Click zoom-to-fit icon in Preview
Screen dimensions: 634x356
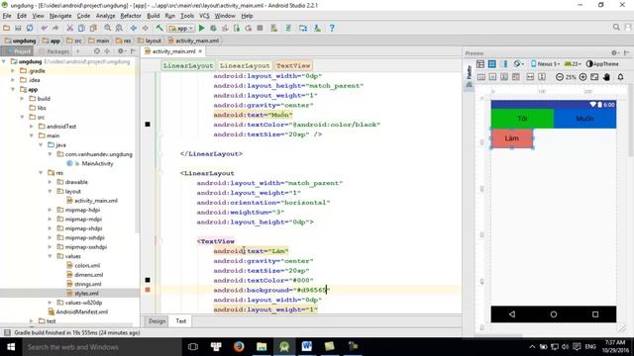594,77
